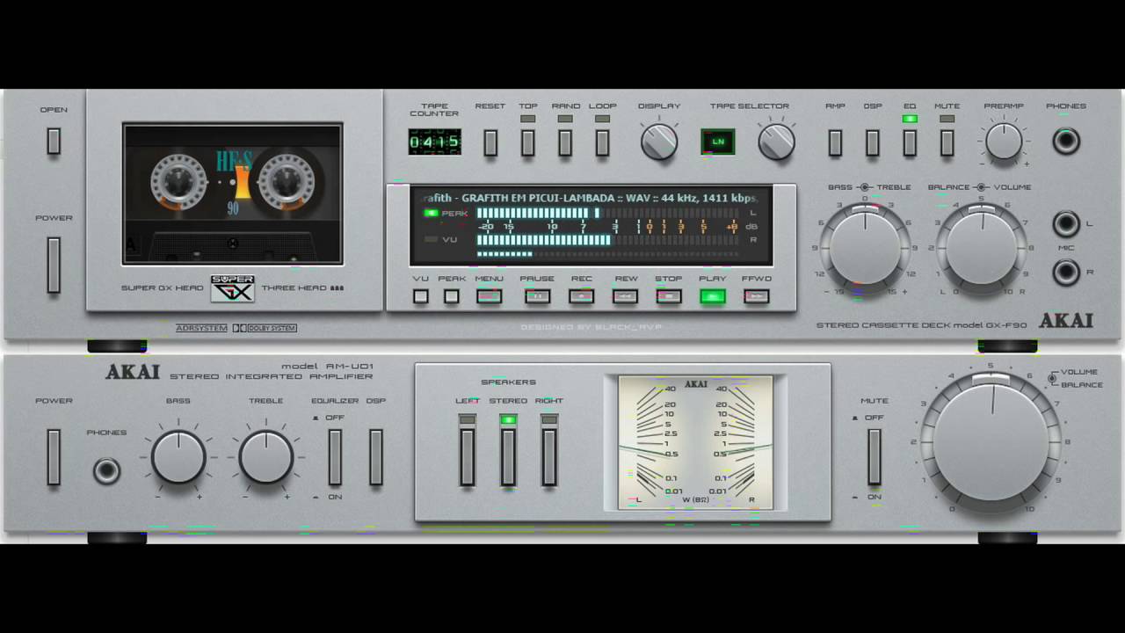Select the RIGHT speakers switch
Viewport: 1125px width, 633px height.
tap(549, 457)
